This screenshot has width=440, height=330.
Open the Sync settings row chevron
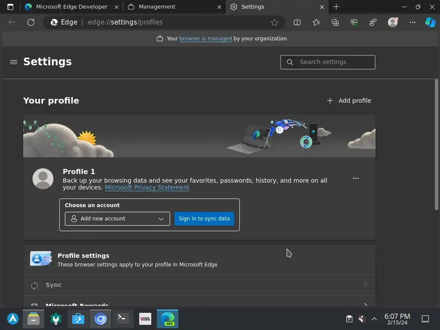[365, 284]
